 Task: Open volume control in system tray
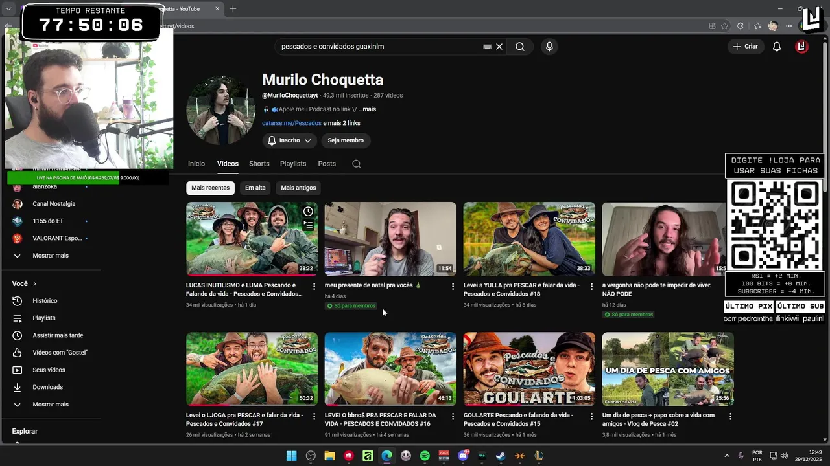pyautogui.click(x=784, y=456)
